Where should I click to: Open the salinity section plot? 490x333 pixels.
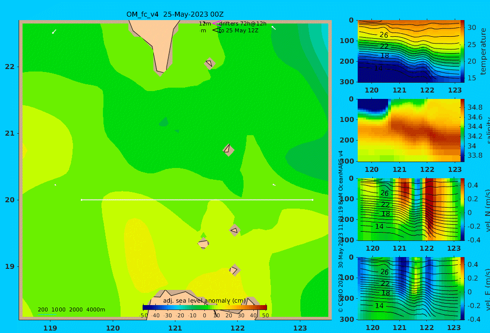(x=409, y=130)
